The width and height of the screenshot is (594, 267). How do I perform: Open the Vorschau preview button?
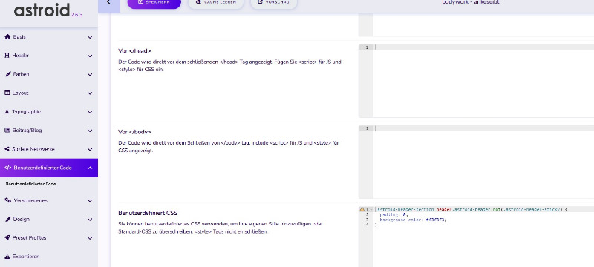(274, 3)
